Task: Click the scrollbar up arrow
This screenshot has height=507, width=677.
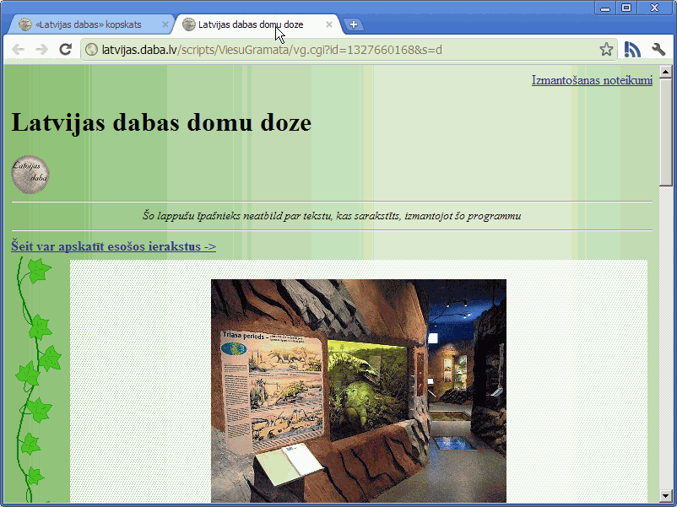Action: (x=665, y=72)
